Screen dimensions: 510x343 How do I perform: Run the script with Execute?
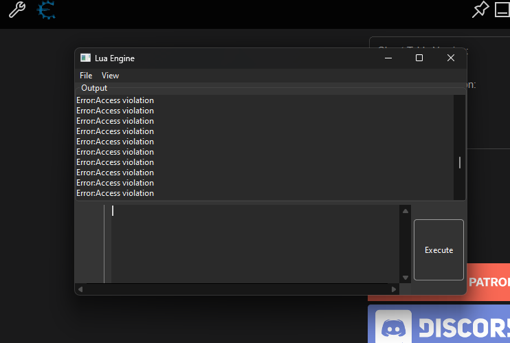tap(439, 250)
